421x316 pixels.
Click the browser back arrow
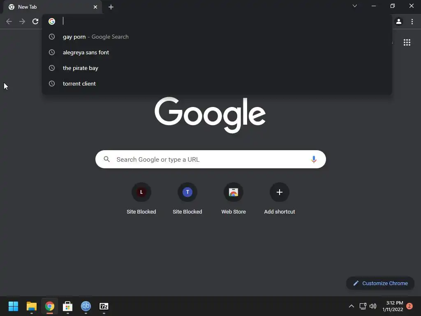point(9,21)
